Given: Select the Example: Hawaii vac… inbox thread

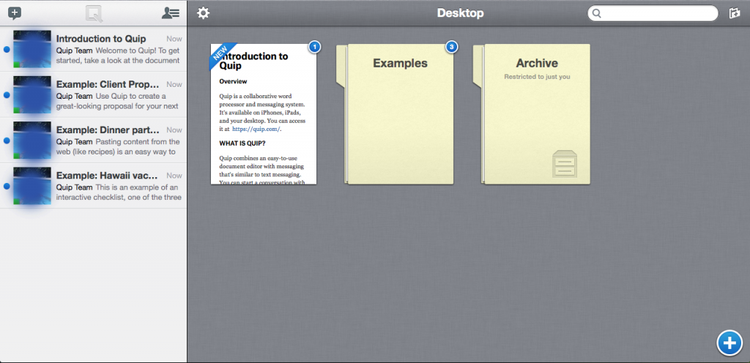Looking at the screenshot, I should click(93, 185).
